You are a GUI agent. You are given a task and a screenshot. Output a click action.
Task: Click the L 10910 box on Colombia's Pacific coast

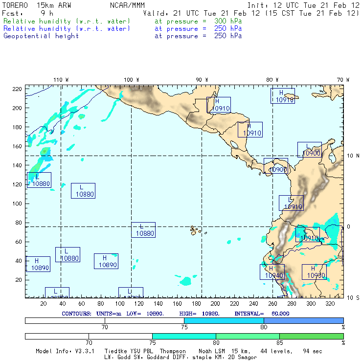pyautogui.click(x=291, y=203)
